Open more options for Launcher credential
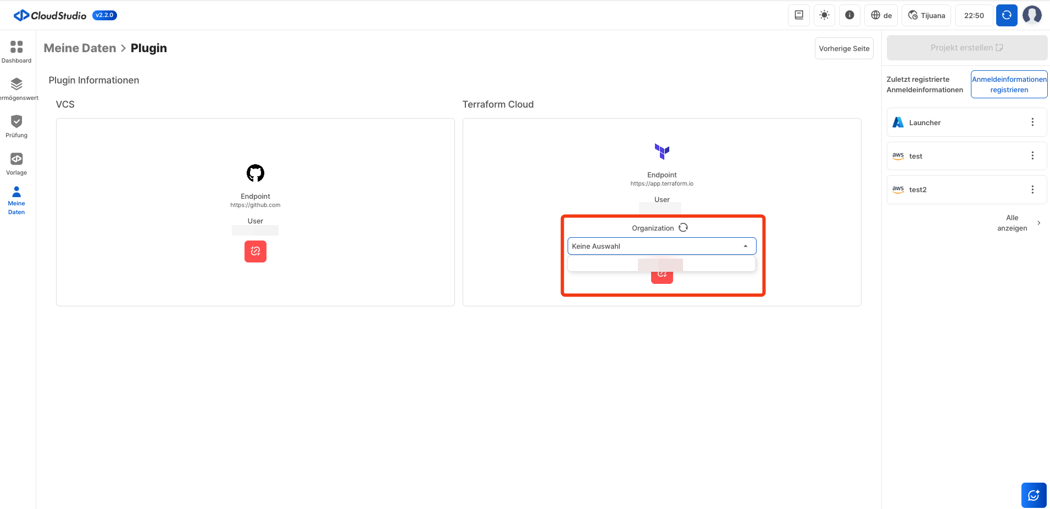The width and height of the screenshot is (1050, 509). (x=1032, y=122)
